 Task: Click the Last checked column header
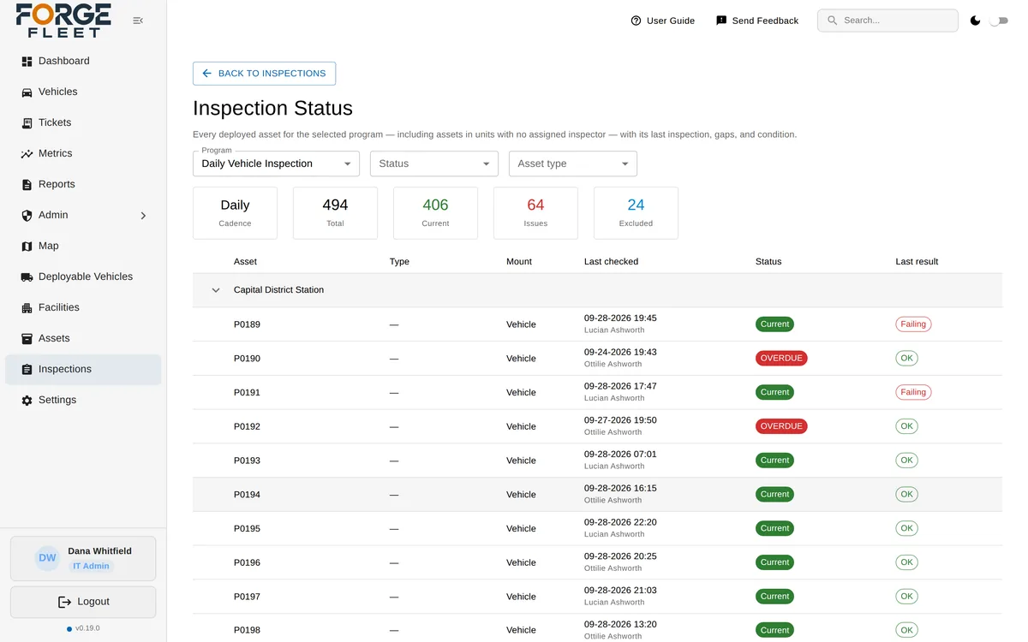pyautogui.click(x=611, y=262)
